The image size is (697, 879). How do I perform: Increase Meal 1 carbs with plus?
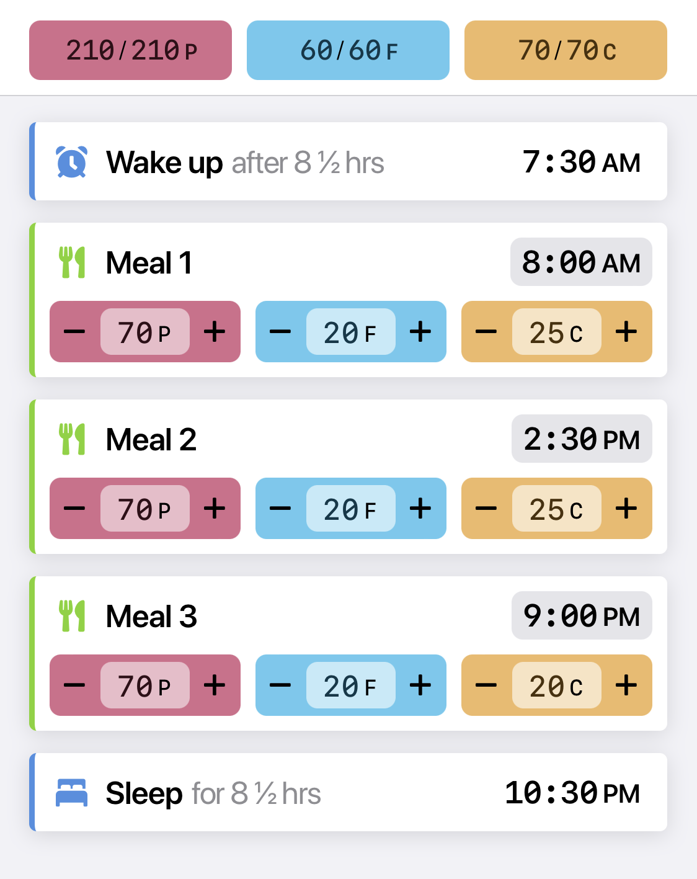coord(626,332)
